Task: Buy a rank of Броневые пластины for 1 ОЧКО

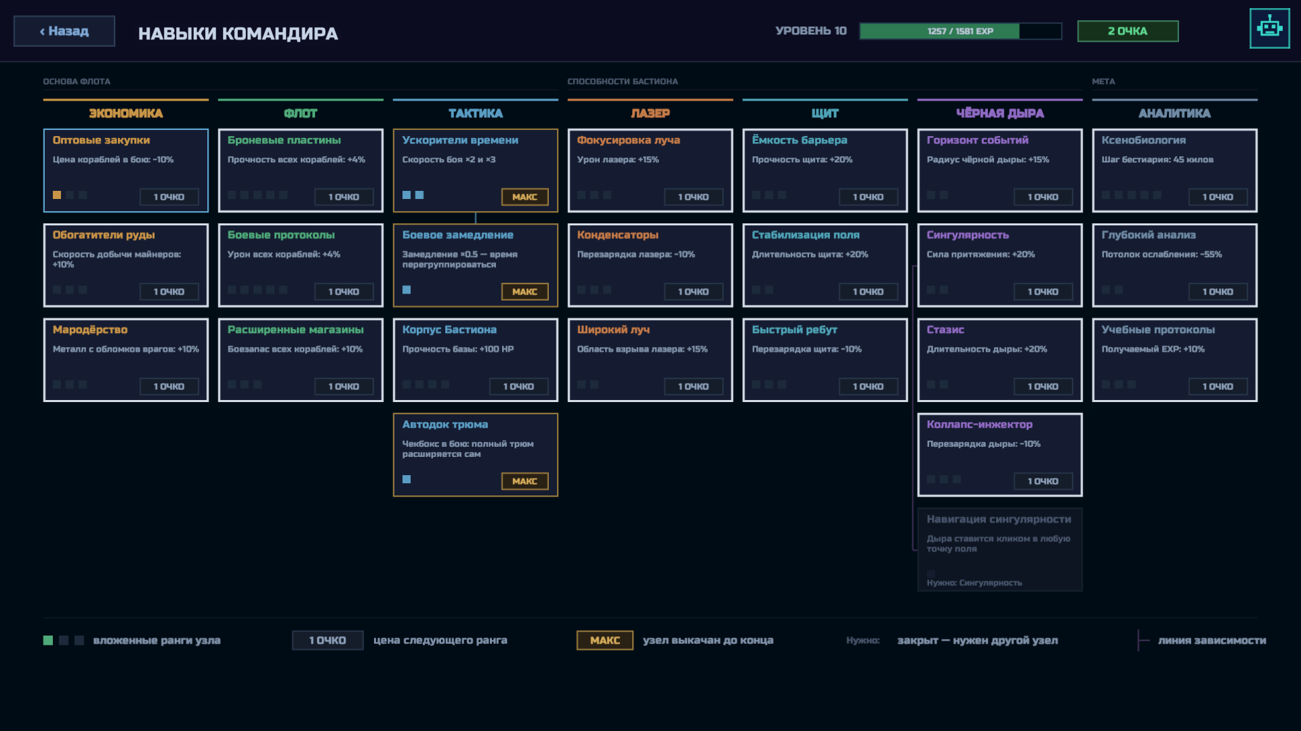Action: click(x=344, y=197)
